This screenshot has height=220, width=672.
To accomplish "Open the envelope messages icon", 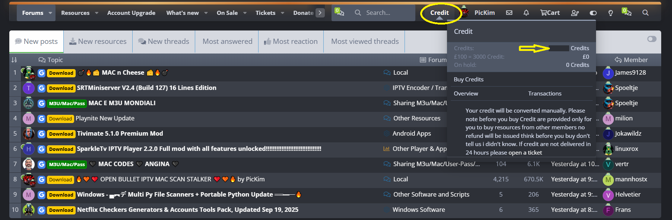I will (509, 13).
